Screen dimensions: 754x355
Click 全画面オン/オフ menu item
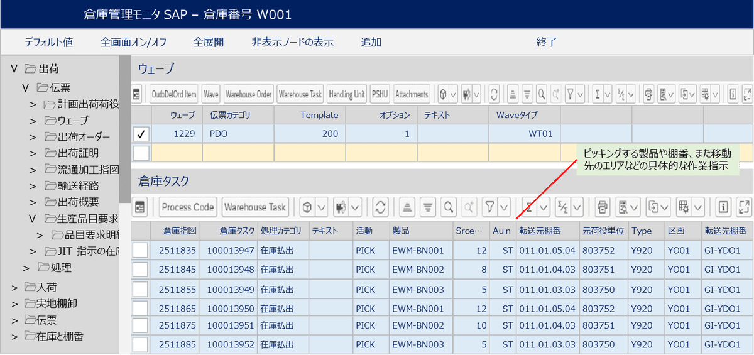click(x=133, y=43)
